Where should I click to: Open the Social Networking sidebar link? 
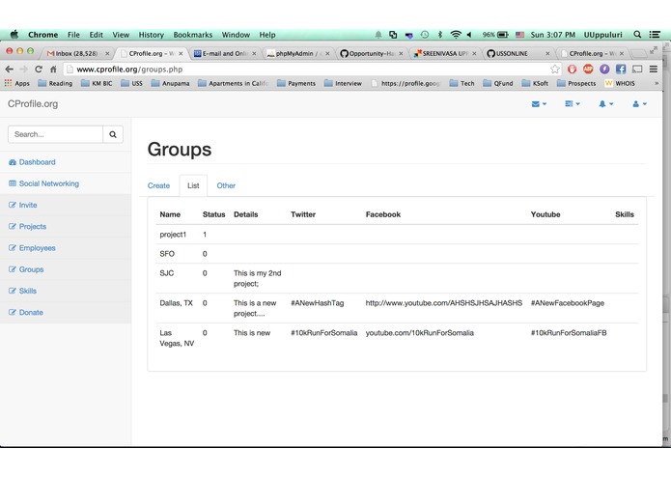pos(49,183)
